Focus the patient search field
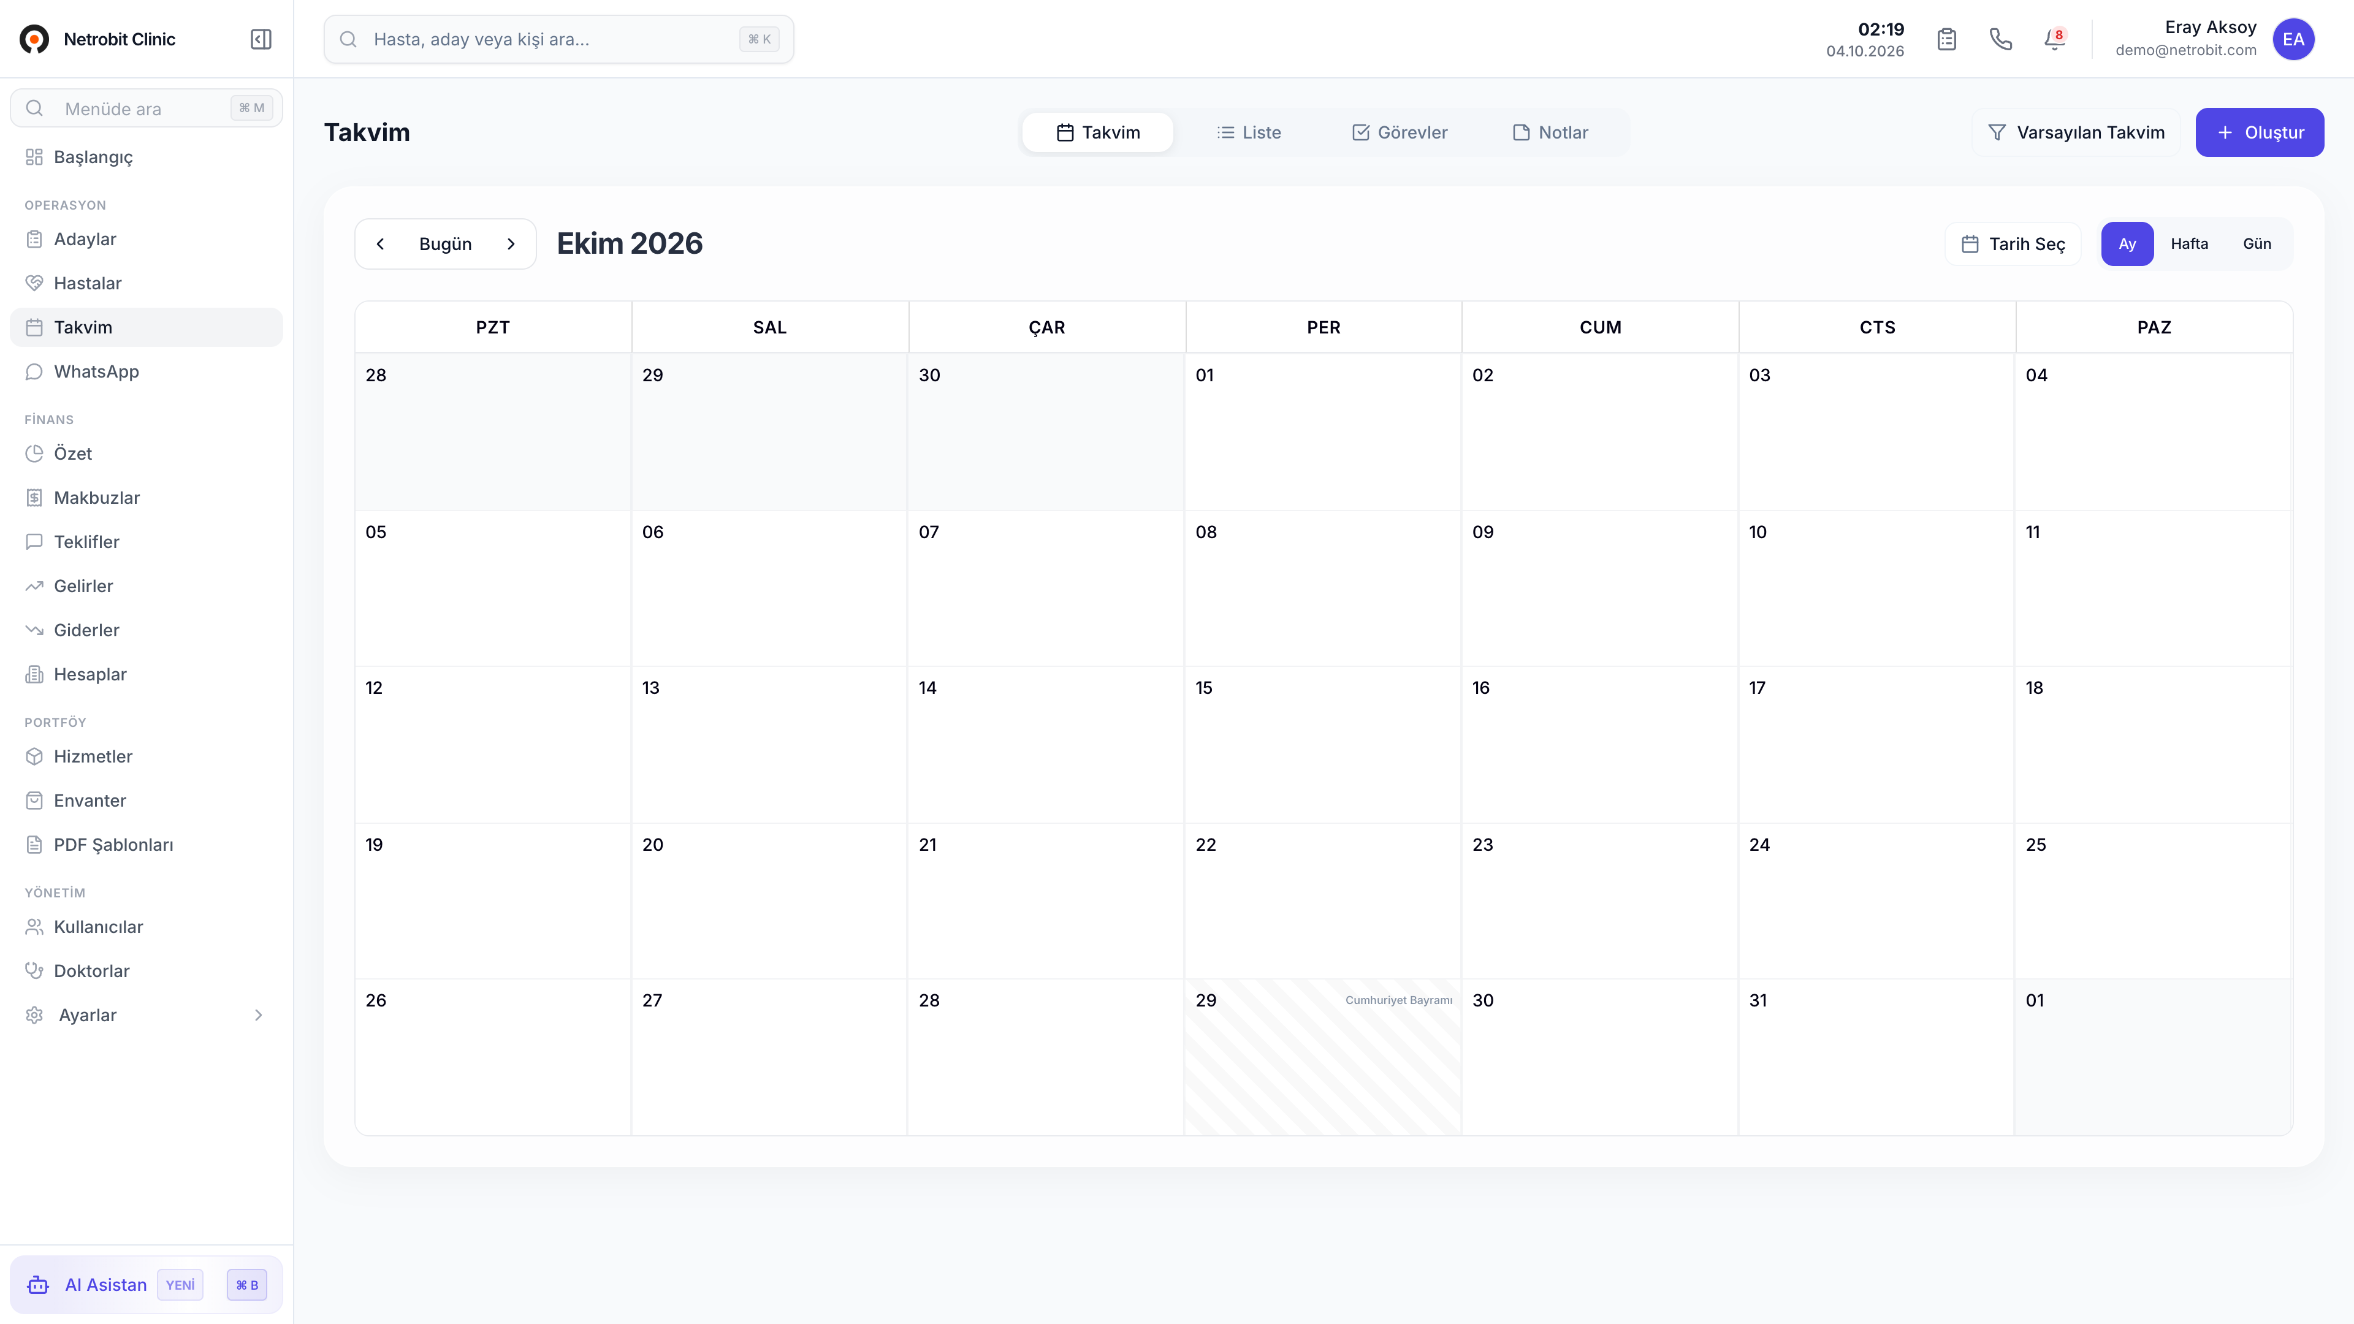This screenshot has height=1324, width=2354. [558, 39]
